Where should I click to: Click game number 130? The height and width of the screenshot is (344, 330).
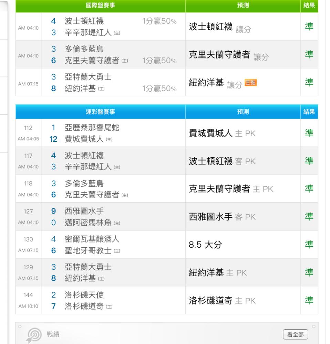click(x=28, y=239)
